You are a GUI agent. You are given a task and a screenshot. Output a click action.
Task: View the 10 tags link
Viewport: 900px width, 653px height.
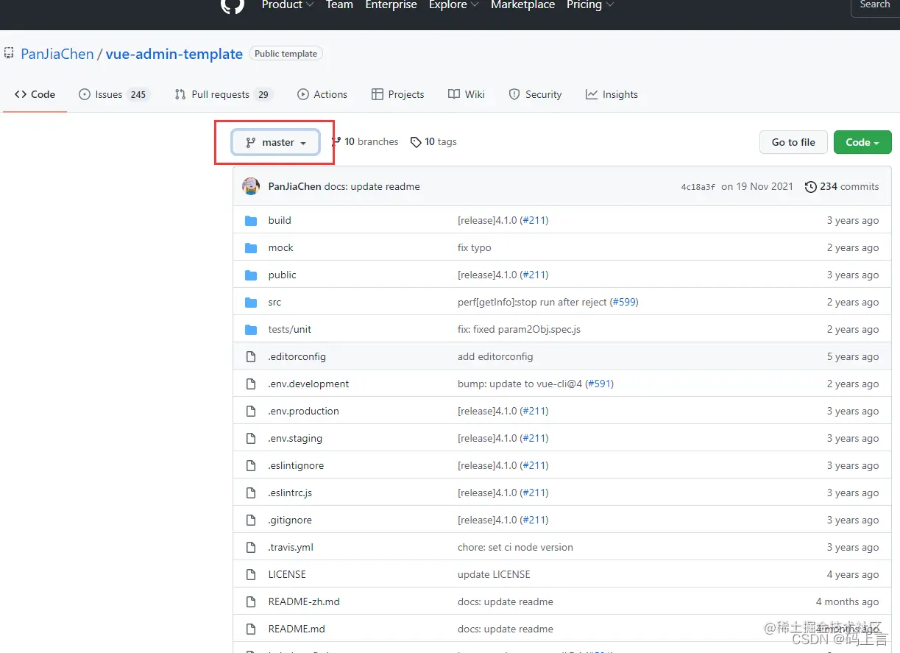433,141
